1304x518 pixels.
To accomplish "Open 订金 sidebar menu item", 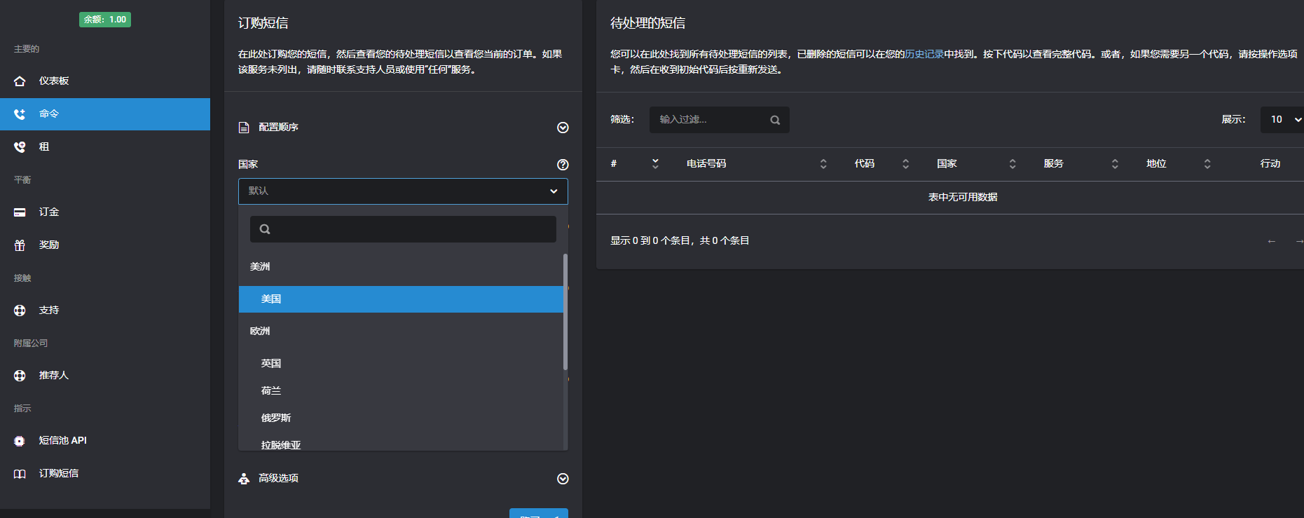I will [105, 212].
